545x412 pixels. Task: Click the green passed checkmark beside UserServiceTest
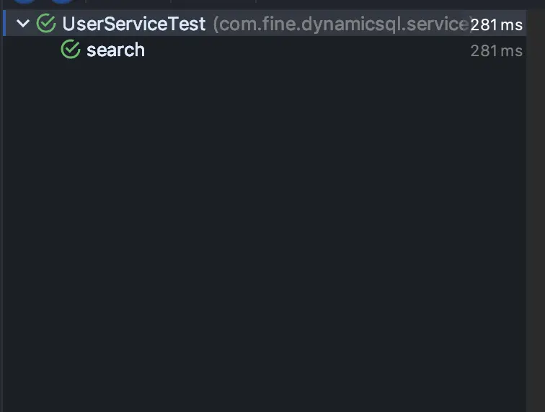[47, 24]
